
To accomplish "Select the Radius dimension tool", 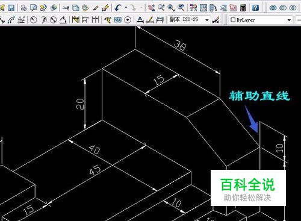I will pyautogui.click(x=34, y=20).
